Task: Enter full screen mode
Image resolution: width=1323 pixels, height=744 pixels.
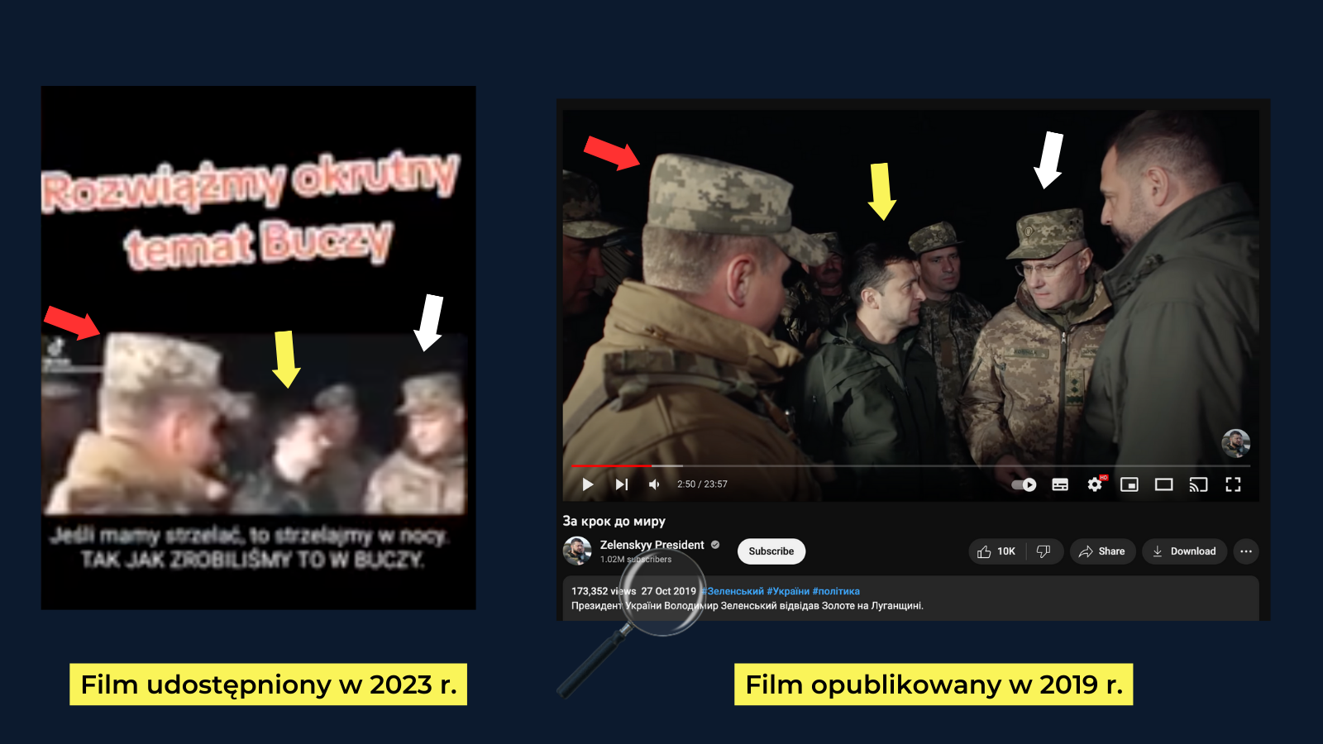Action: click(1233, 484)
